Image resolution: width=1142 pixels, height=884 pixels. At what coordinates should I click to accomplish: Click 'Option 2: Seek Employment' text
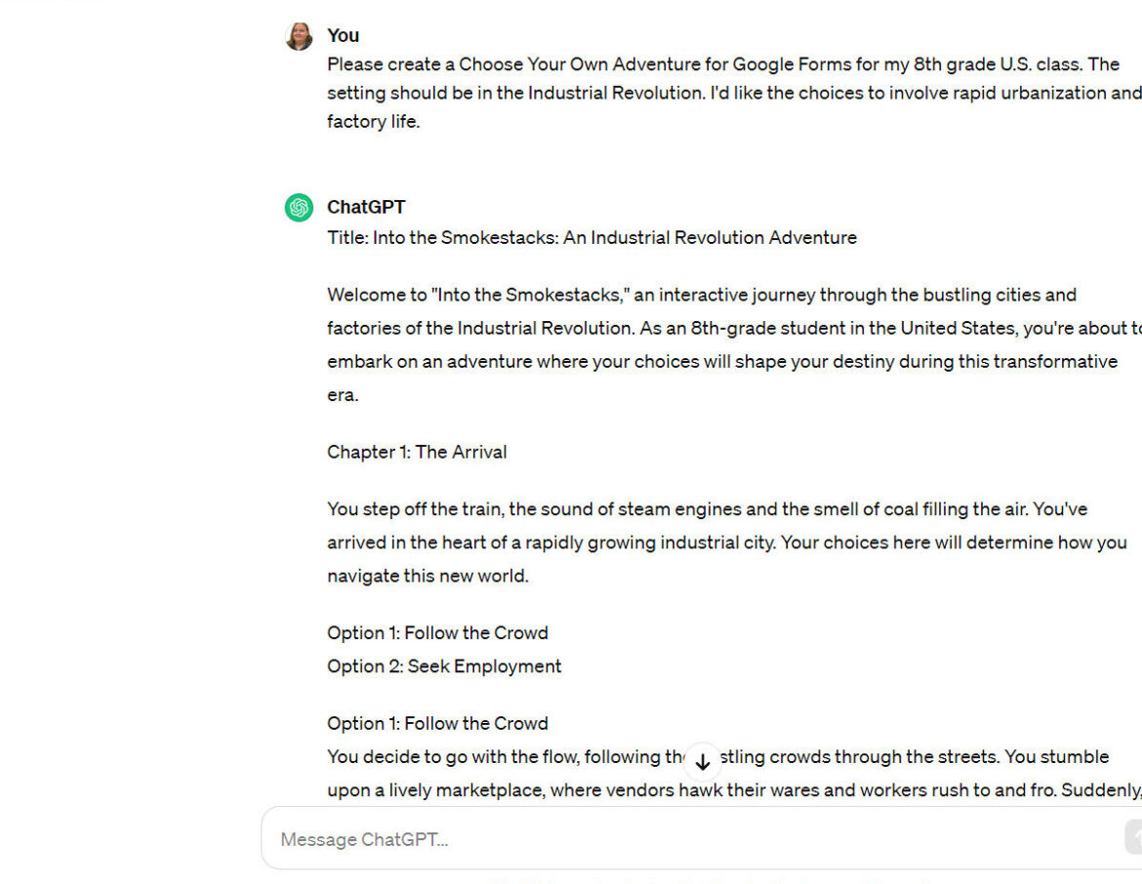pyautogui.click(x=444, y=665)
